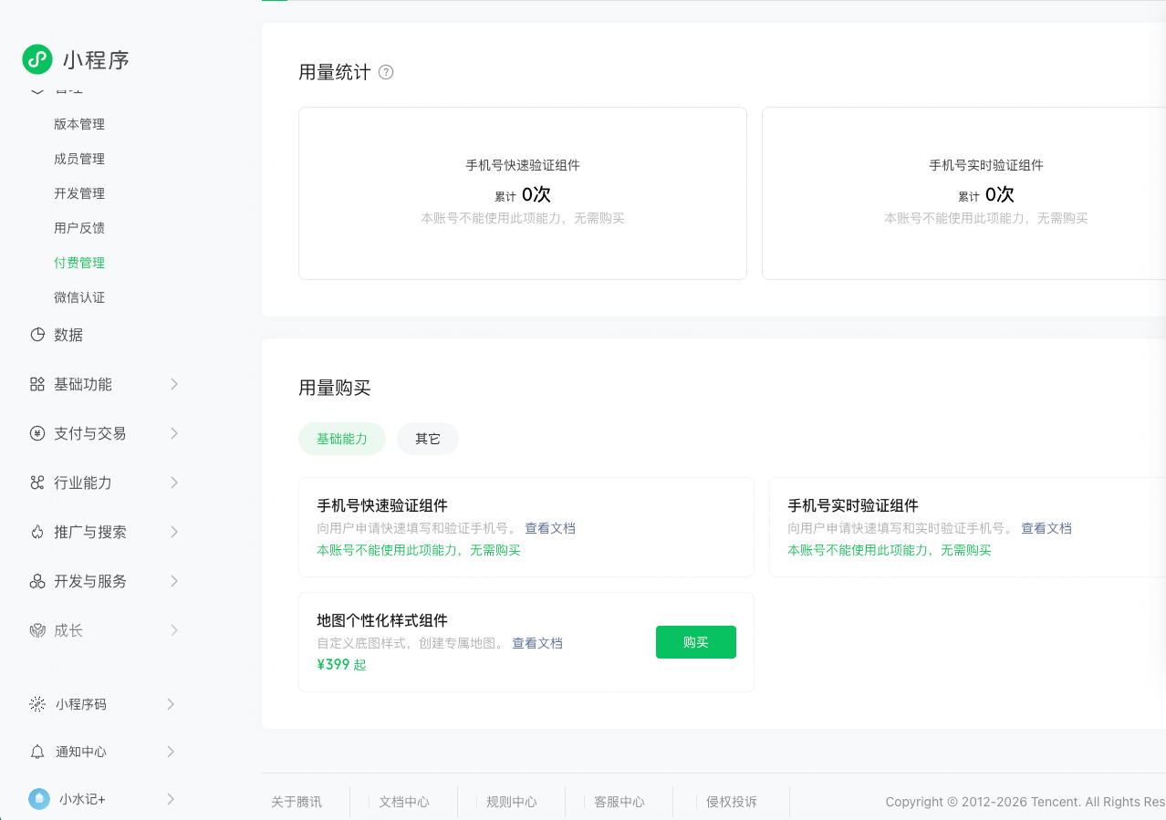Click the 数据 pie chart icon

pyautogui.click(x=37, y=335)
